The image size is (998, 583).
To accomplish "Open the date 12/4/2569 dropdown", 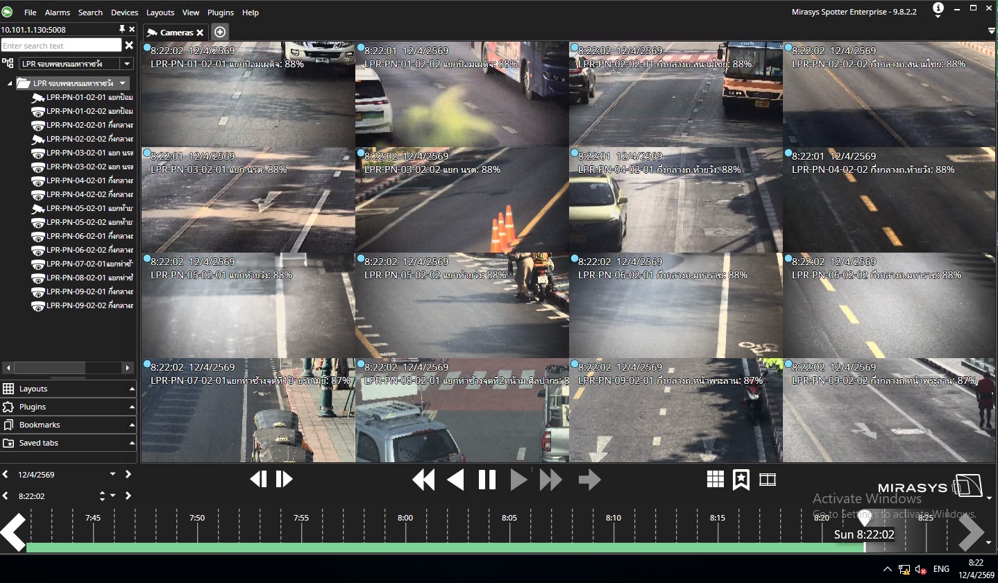I will click(x=112, y=474).
